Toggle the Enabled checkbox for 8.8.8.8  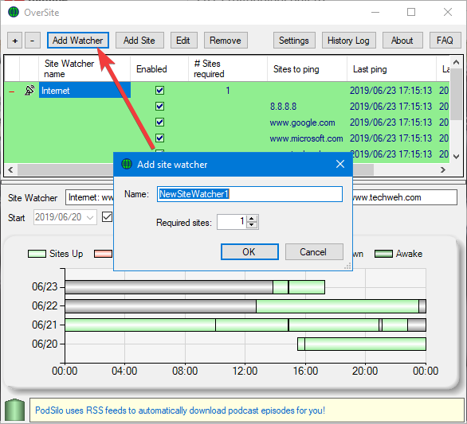click(159, 106)
